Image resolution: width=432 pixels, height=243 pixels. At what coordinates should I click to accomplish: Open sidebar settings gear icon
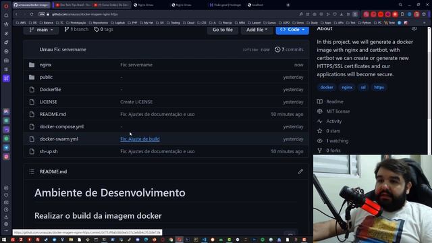6,224
